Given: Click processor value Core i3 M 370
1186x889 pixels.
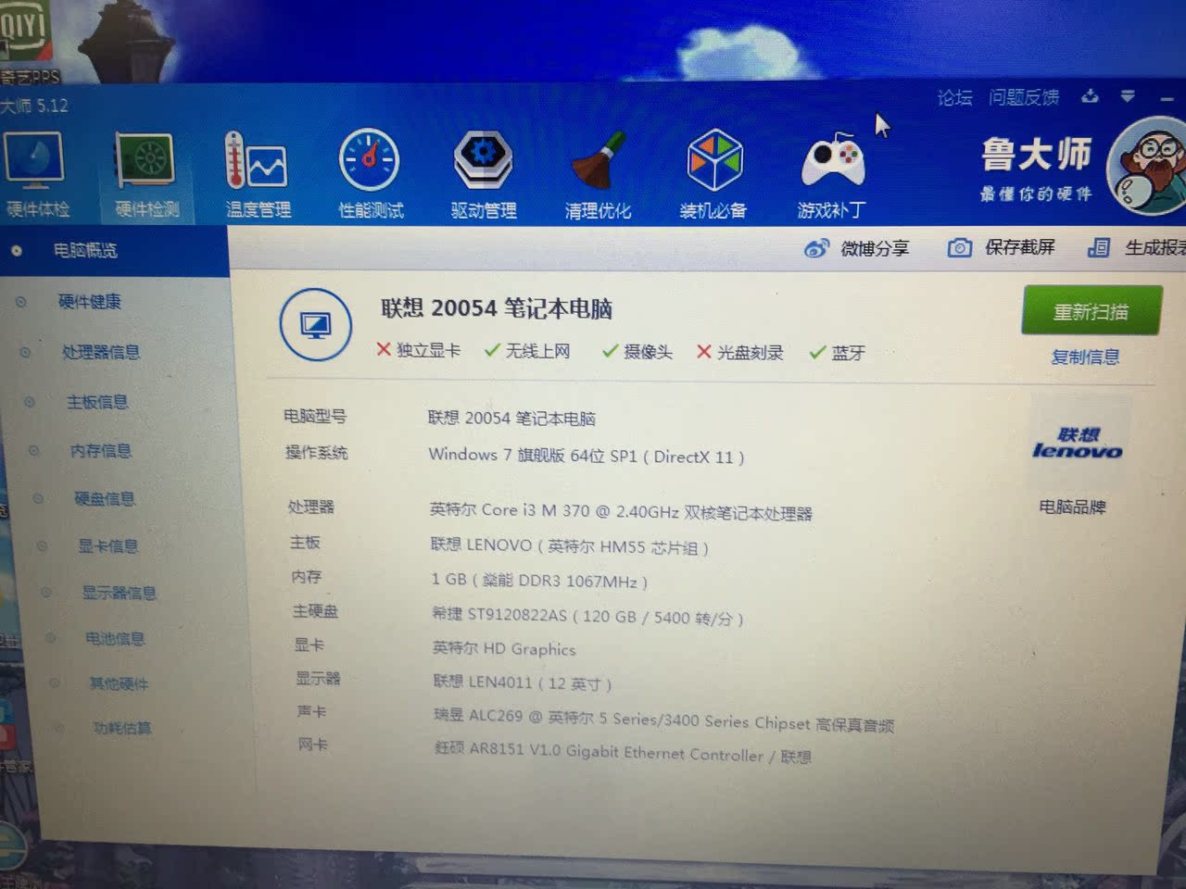Looking at the screenshot, I should coord(621,512).
